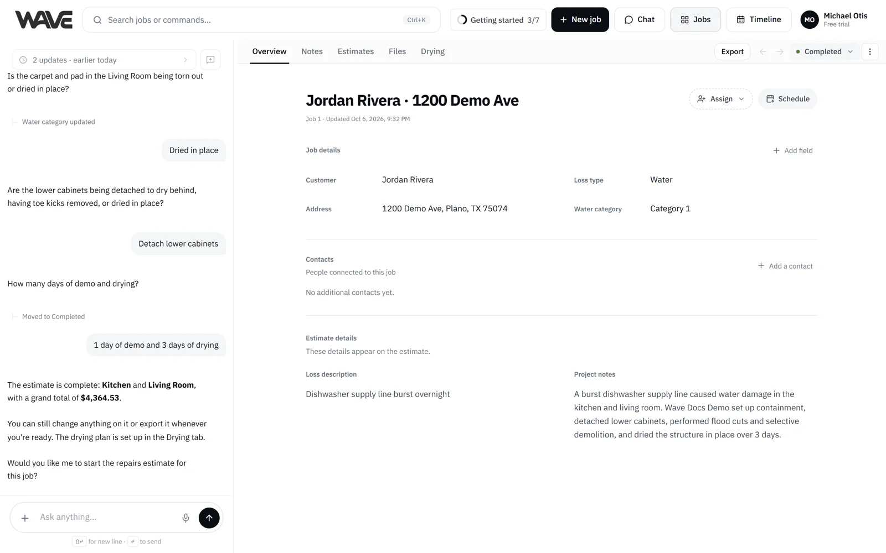Click the microphone voice input icon

[186, 518]
